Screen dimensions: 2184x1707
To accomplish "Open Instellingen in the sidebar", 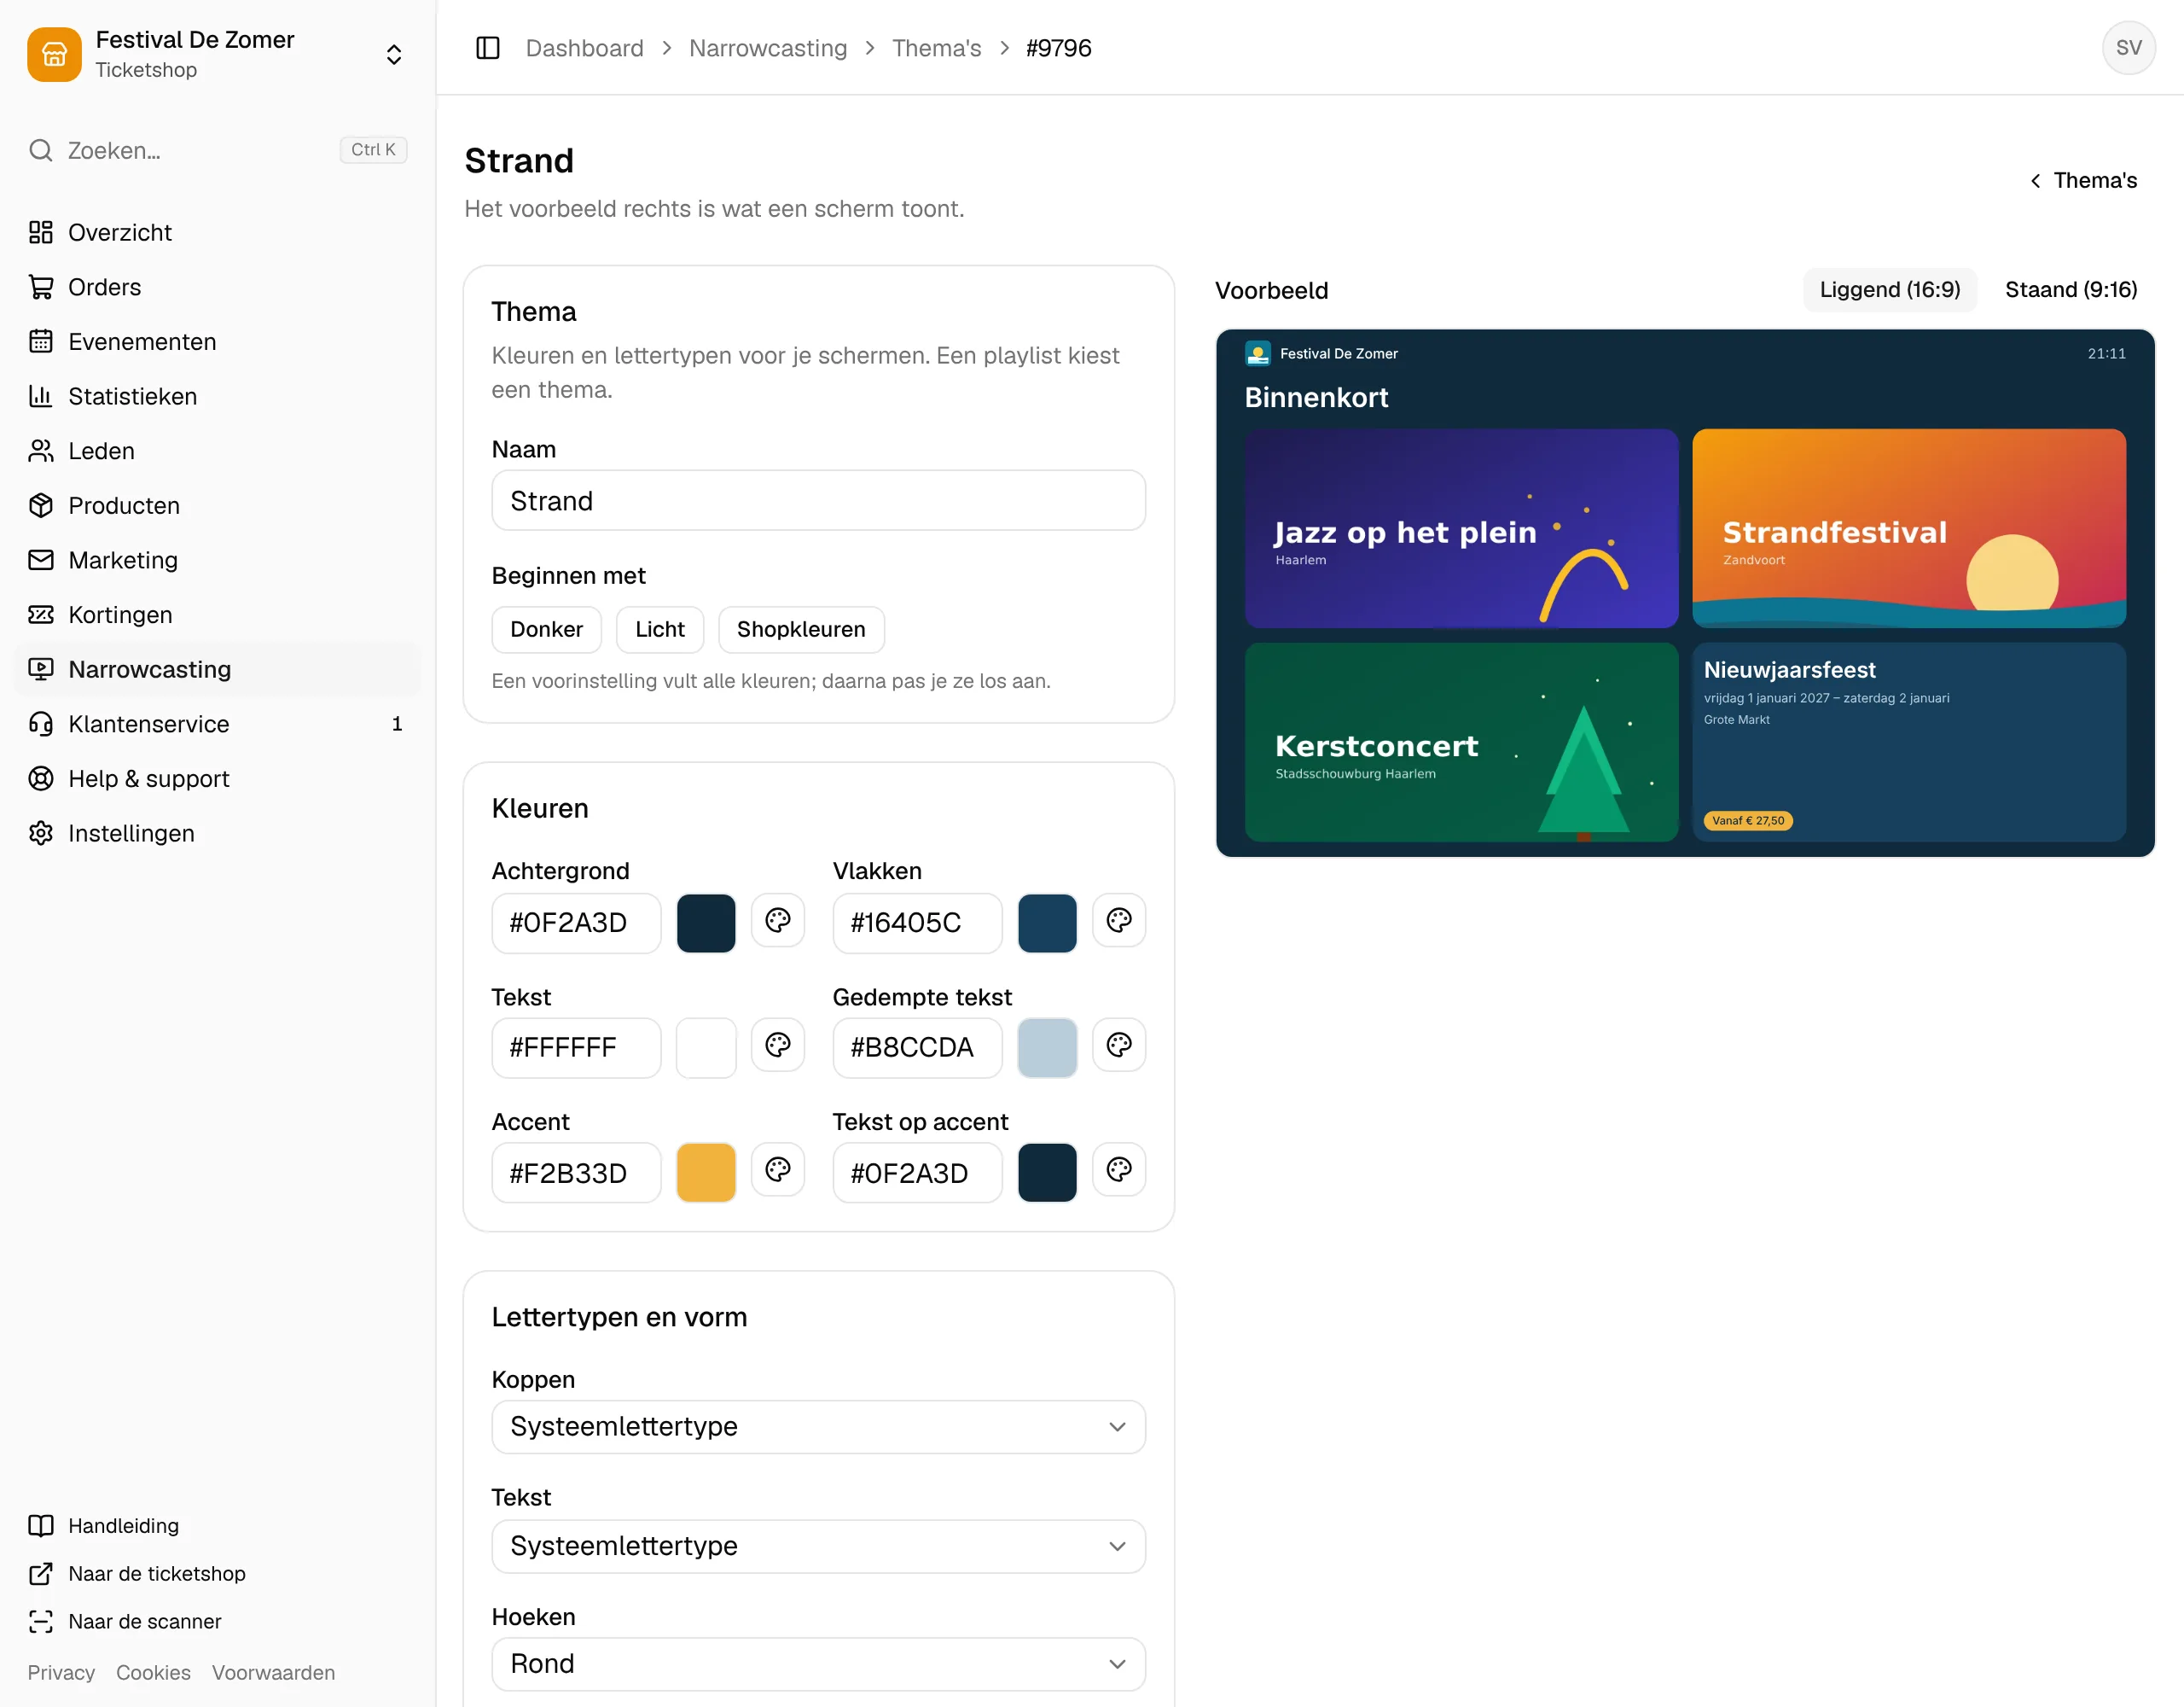I will (x=218, y=832).
